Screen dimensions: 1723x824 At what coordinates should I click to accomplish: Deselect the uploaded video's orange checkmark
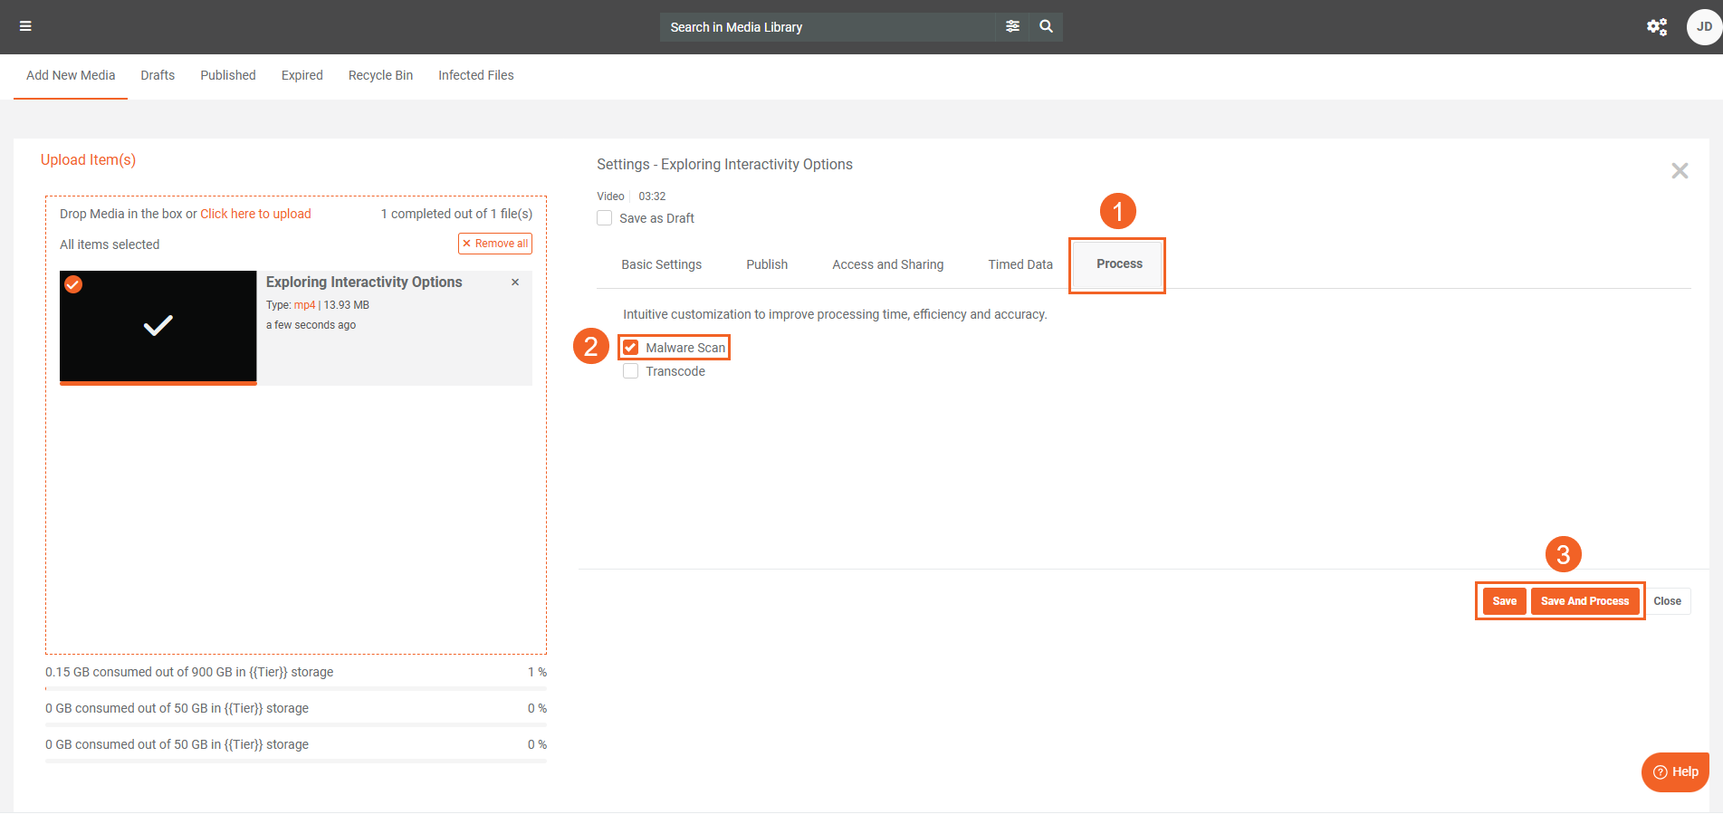[x=74, y=284]
